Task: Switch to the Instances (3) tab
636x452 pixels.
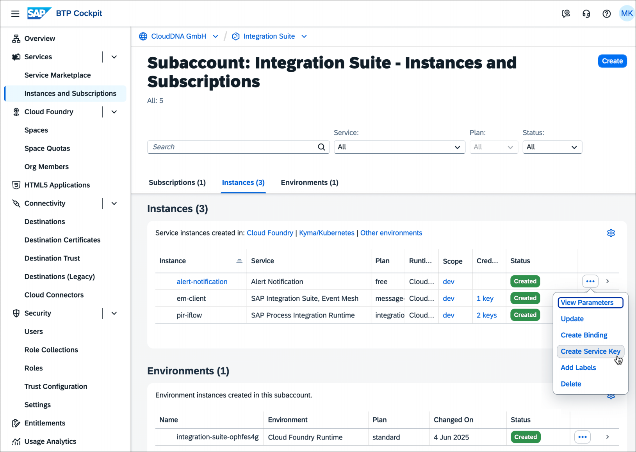Action: tap(243, 183)
